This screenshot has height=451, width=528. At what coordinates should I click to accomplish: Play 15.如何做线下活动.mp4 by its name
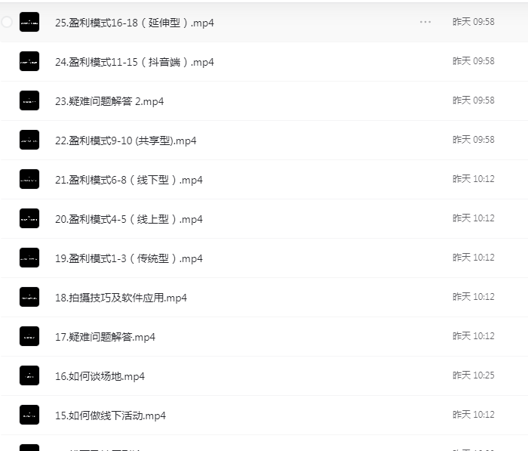point(110,415)
